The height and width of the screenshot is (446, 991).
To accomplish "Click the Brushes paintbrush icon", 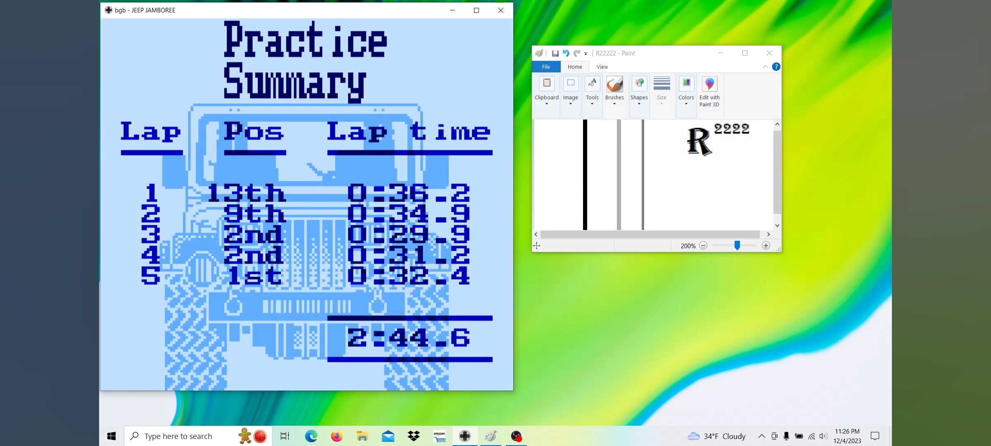I will [x=614, y=84].
